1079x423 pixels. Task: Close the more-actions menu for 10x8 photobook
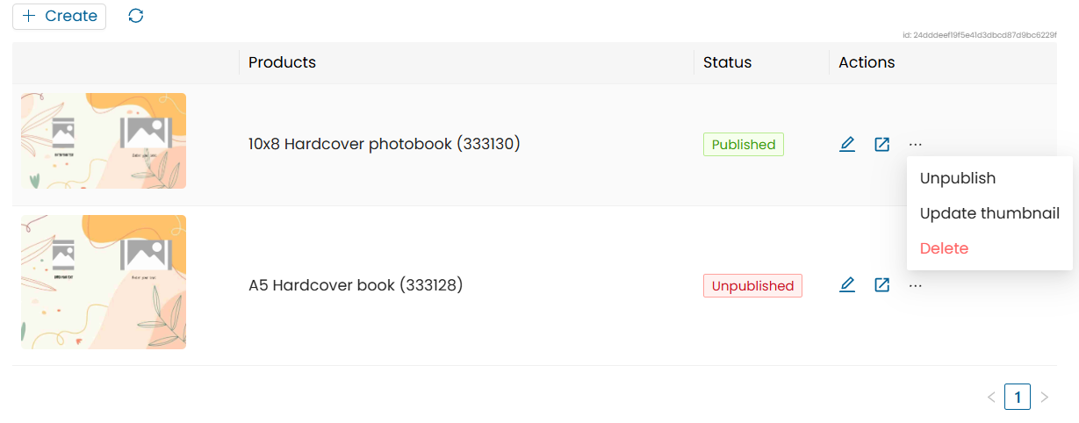coord(916,145)
